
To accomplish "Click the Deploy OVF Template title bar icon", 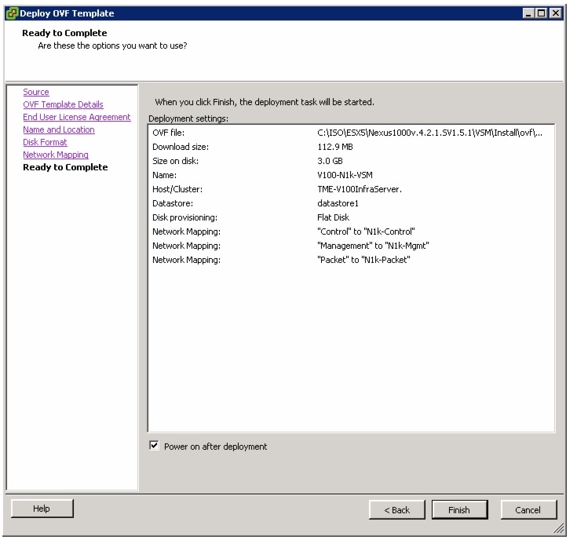I will [x=12, y=13].
